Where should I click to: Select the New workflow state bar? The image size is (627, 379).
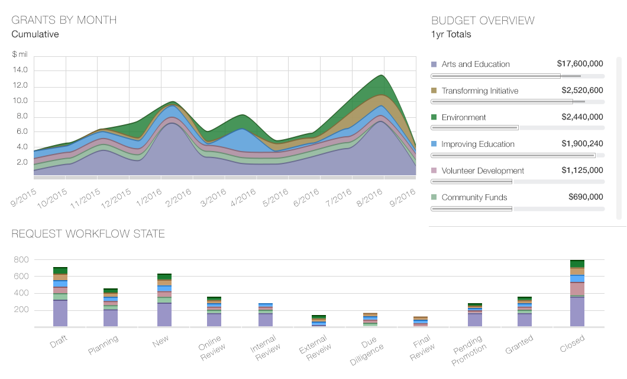164,300
